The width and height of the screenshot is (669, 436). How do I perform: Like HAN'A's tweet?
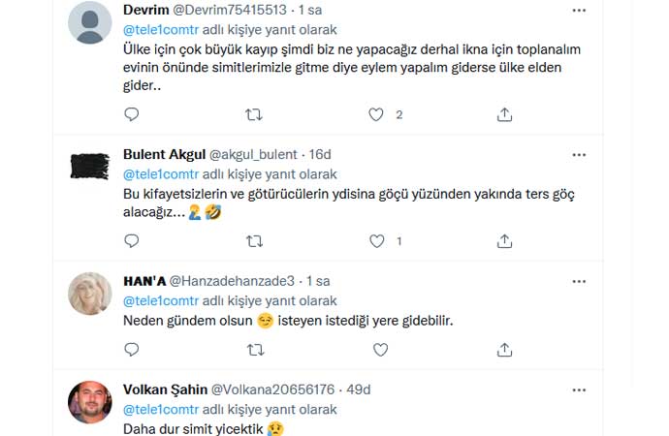point(378,349)
